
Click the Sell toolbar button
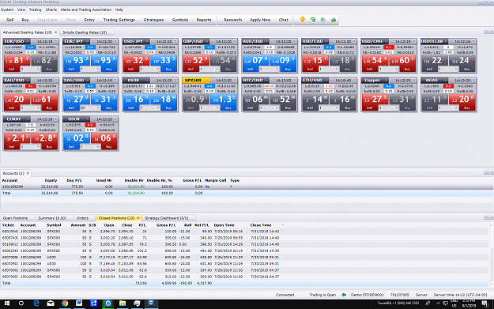click(x=9, y=20)
